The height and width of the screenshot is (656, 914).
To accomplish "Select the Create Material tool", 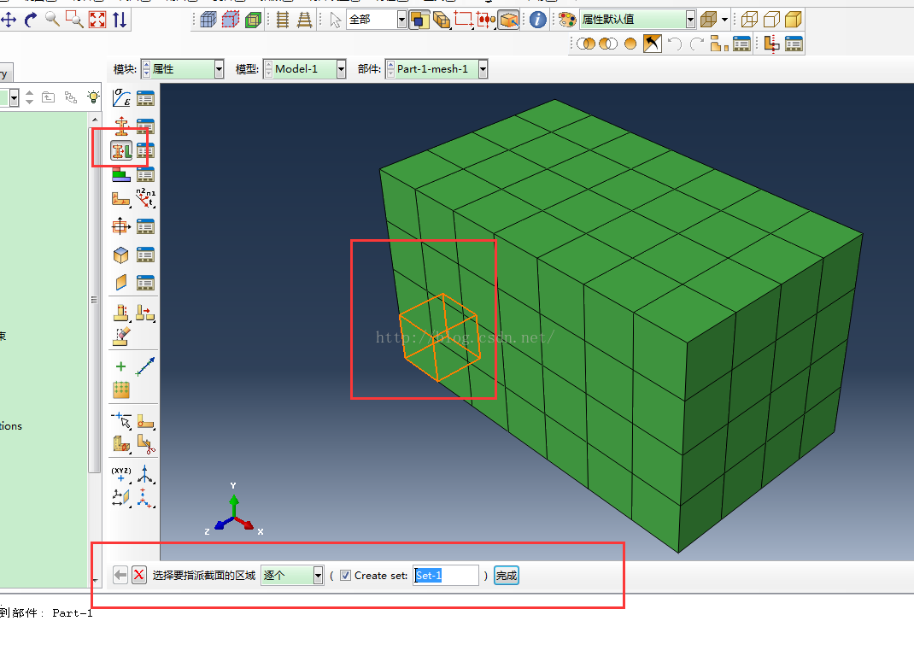I will (x=120, y=98).
